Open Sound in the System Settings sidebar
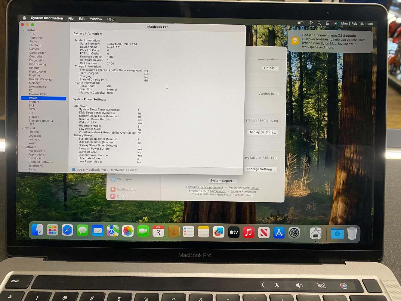This screenshot has height=301, width=401. pyautogui.click(x=119, y=196)
